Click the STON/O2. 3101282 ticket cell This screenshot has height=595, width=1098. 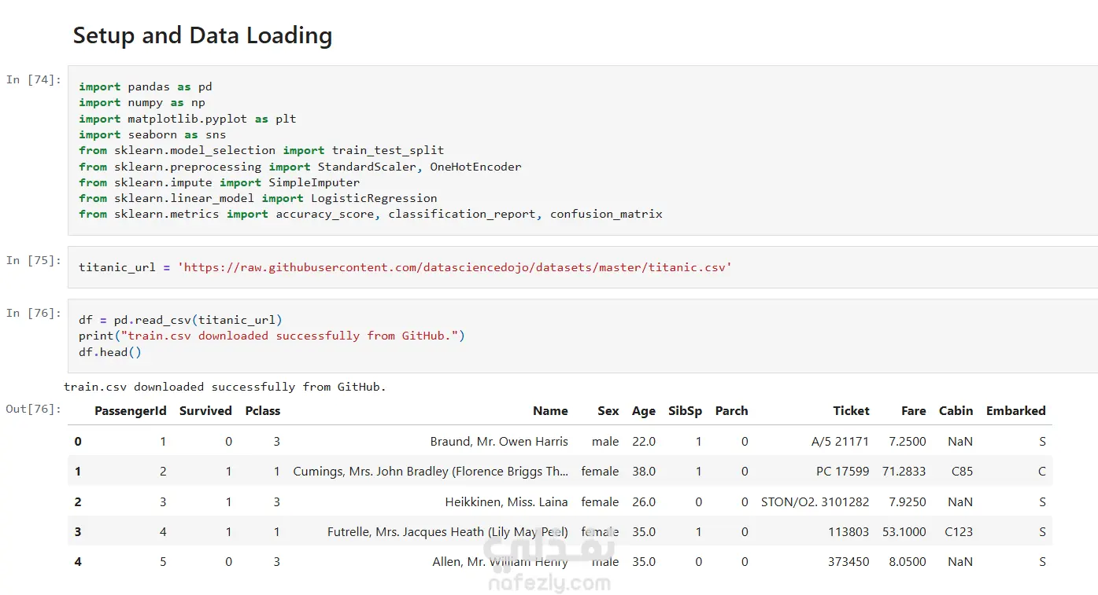[815, 501]
